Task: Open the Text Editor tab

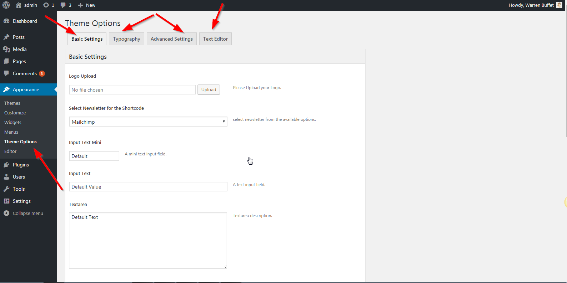Action: point(215,39)
